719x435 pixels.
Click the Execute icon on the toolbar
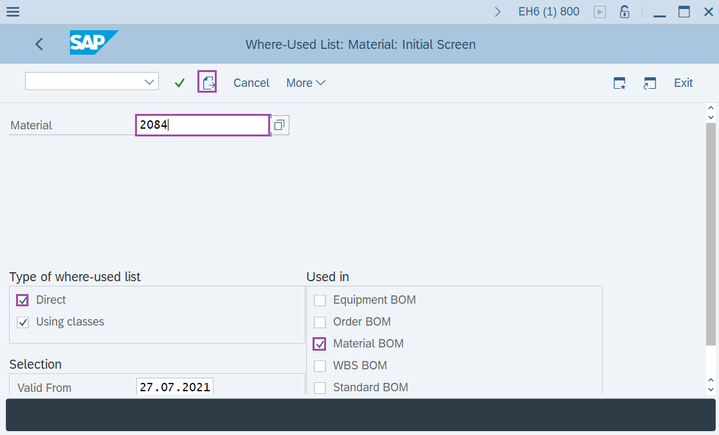206,82
